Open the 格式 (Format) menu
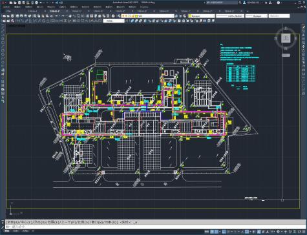This screenshot has height=235, width=307. click(51, 7)
